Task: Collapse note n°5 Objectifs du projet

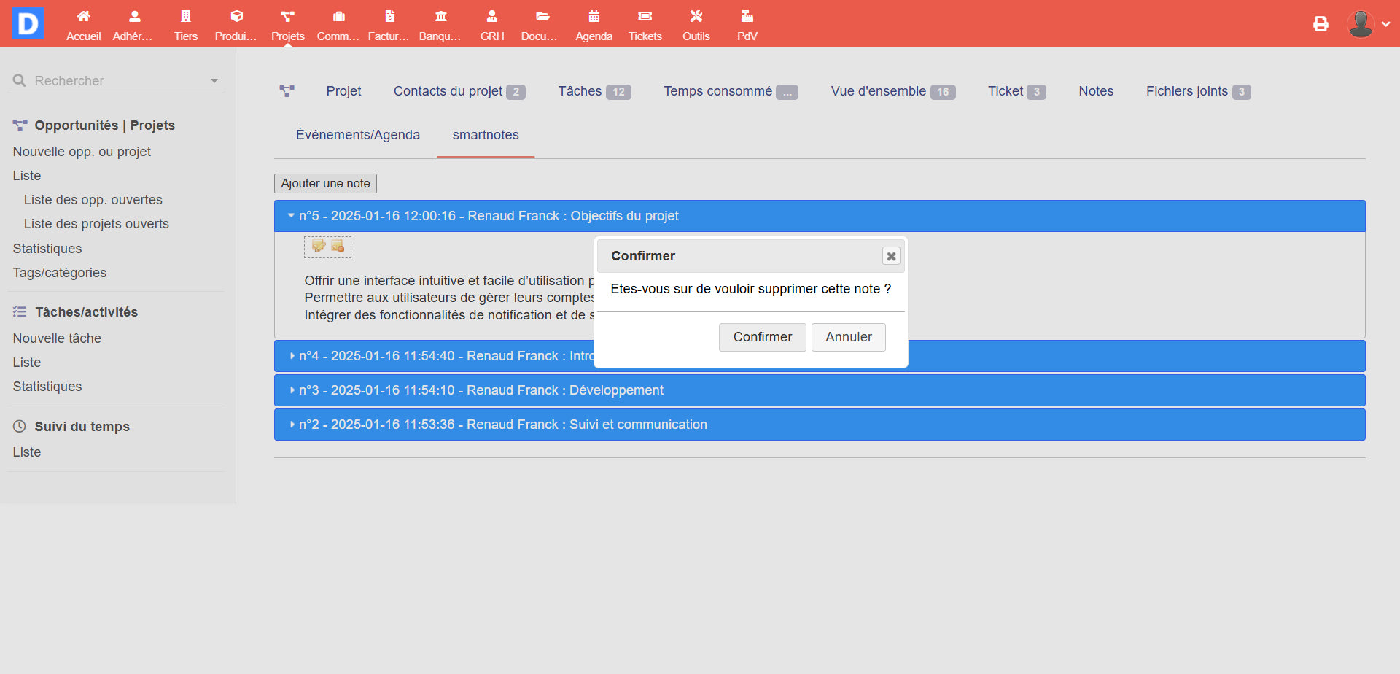Action: click(x=292, y=216)
